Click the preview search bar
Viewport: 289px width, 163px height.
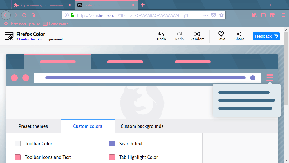click(148, 78)
